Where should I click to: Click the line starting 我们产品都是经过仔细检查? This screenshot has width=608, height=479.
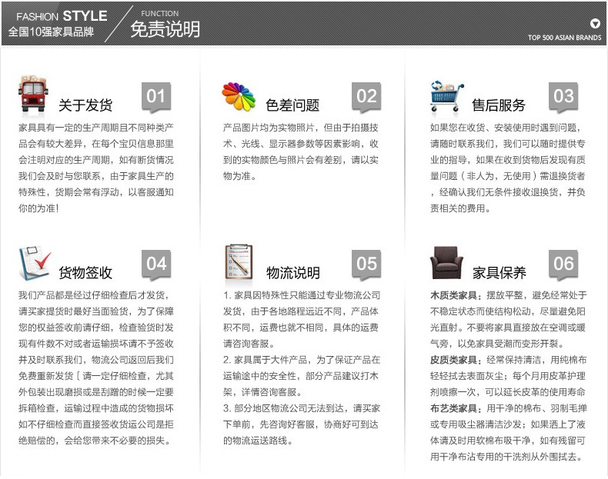pos(94,295)
